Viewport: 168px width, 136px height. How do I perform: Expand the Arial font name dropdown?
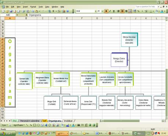pyautogui.click(x=96, y=11)
